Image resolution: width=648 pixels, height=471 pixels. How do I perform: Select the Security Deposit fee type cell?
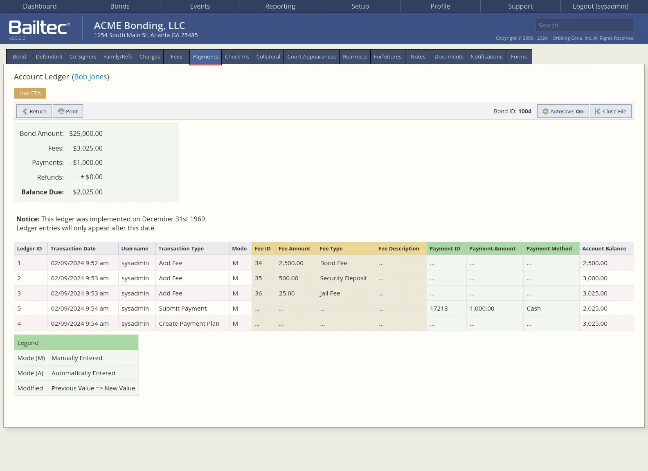click(346, 278)
